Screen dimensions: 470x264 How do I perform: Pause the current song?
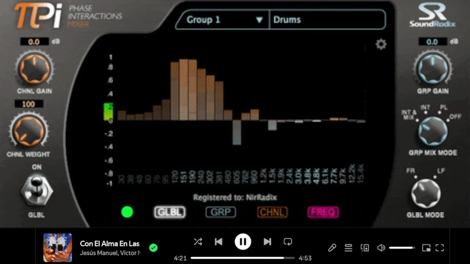pos(243,242)
